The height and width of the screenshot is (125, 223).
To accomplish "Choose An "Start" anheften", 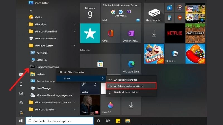I will pos(81,72).
